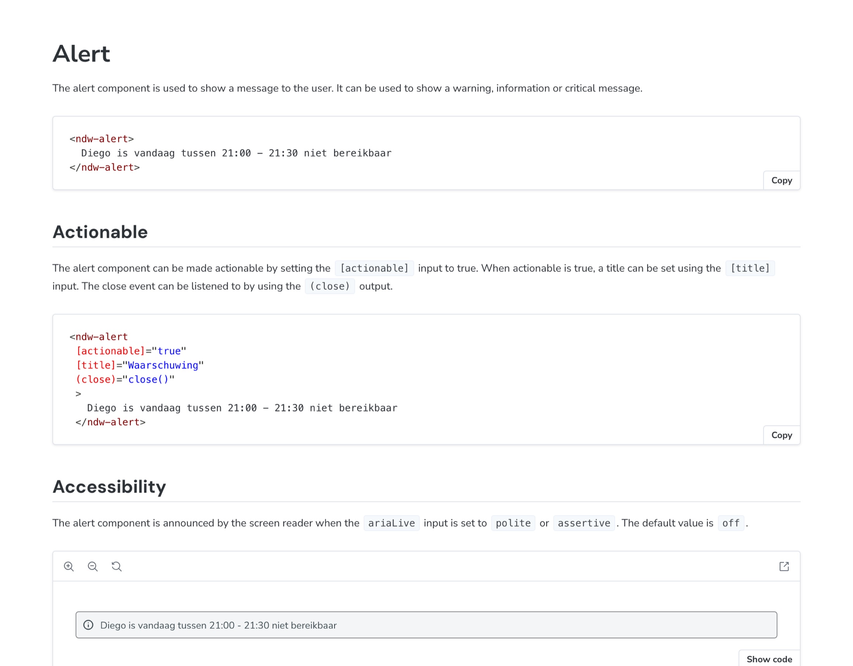Select the Actionable section heading
This screenshot has width=853, height=666.
click(x=100, y=232)
